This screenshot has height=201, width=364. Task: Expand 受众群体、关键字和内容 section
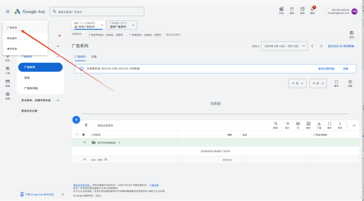tap(58, 100)
